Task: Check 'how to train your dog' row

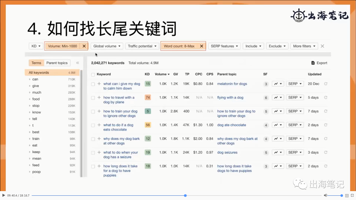Action: point(93,112)
